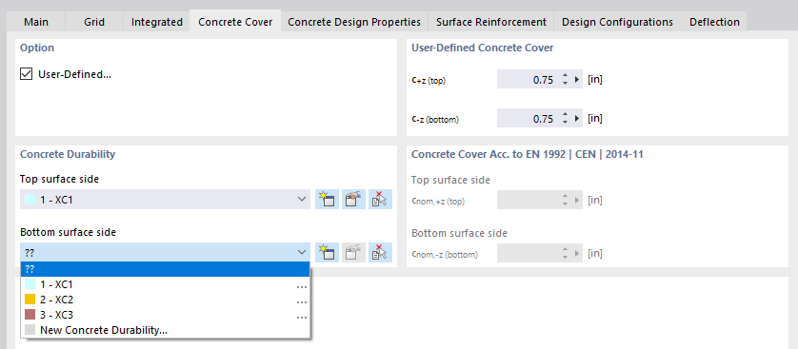Pick concrete durability for top surface graphically

[381, 200]
